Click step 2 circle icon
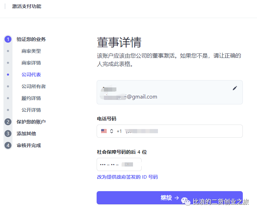This screenshot has width=257, height=213. (8, 122)
